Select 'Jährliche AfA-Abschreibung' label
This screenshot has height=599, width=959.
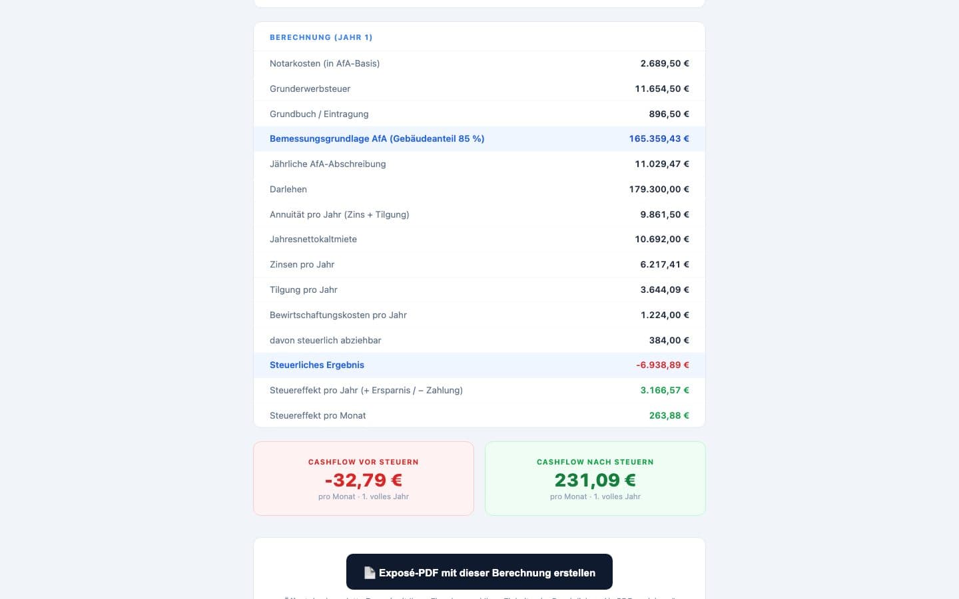(328, 164)
